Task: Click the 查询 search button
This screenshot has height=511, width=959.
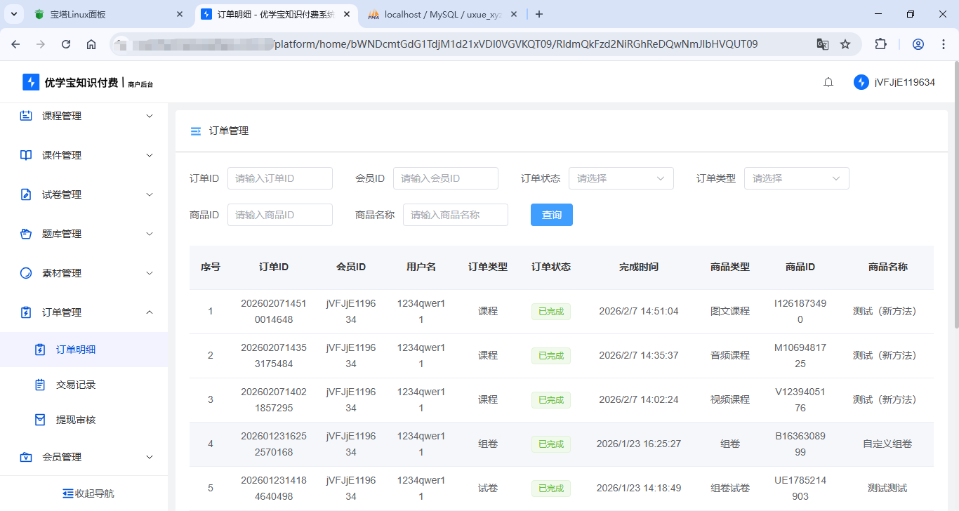Action: pos(551,214)
